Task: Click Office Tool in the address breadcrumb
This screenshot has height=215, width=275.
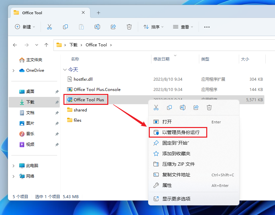Action: [x=96, y=45]
